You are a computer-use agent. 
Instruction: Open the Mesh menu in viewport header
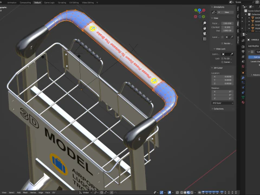25,193
